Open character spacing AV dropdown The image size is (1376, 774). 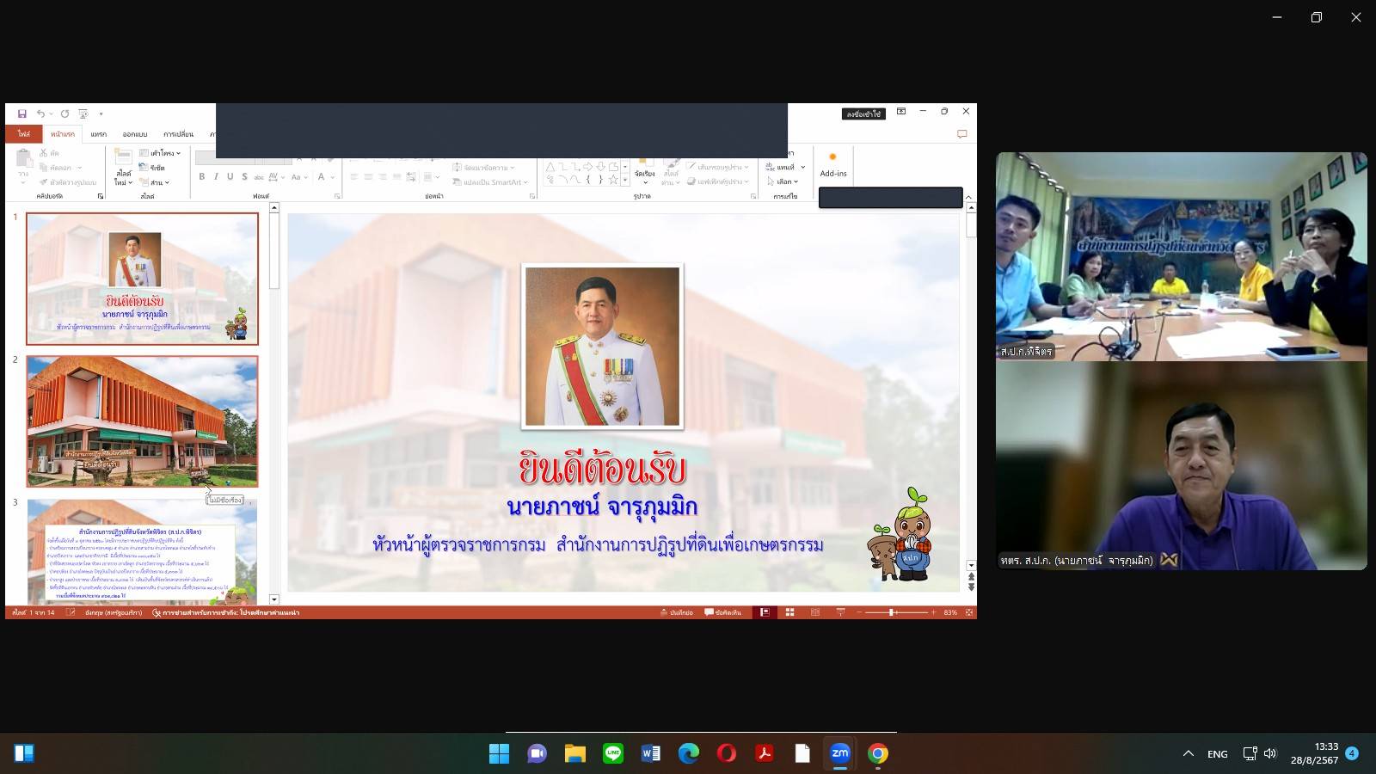pos(276,177)
